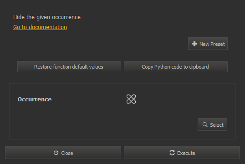Click the Occurrence parameter label
This screenshot has height=164, width=245.
click(35, 99)
